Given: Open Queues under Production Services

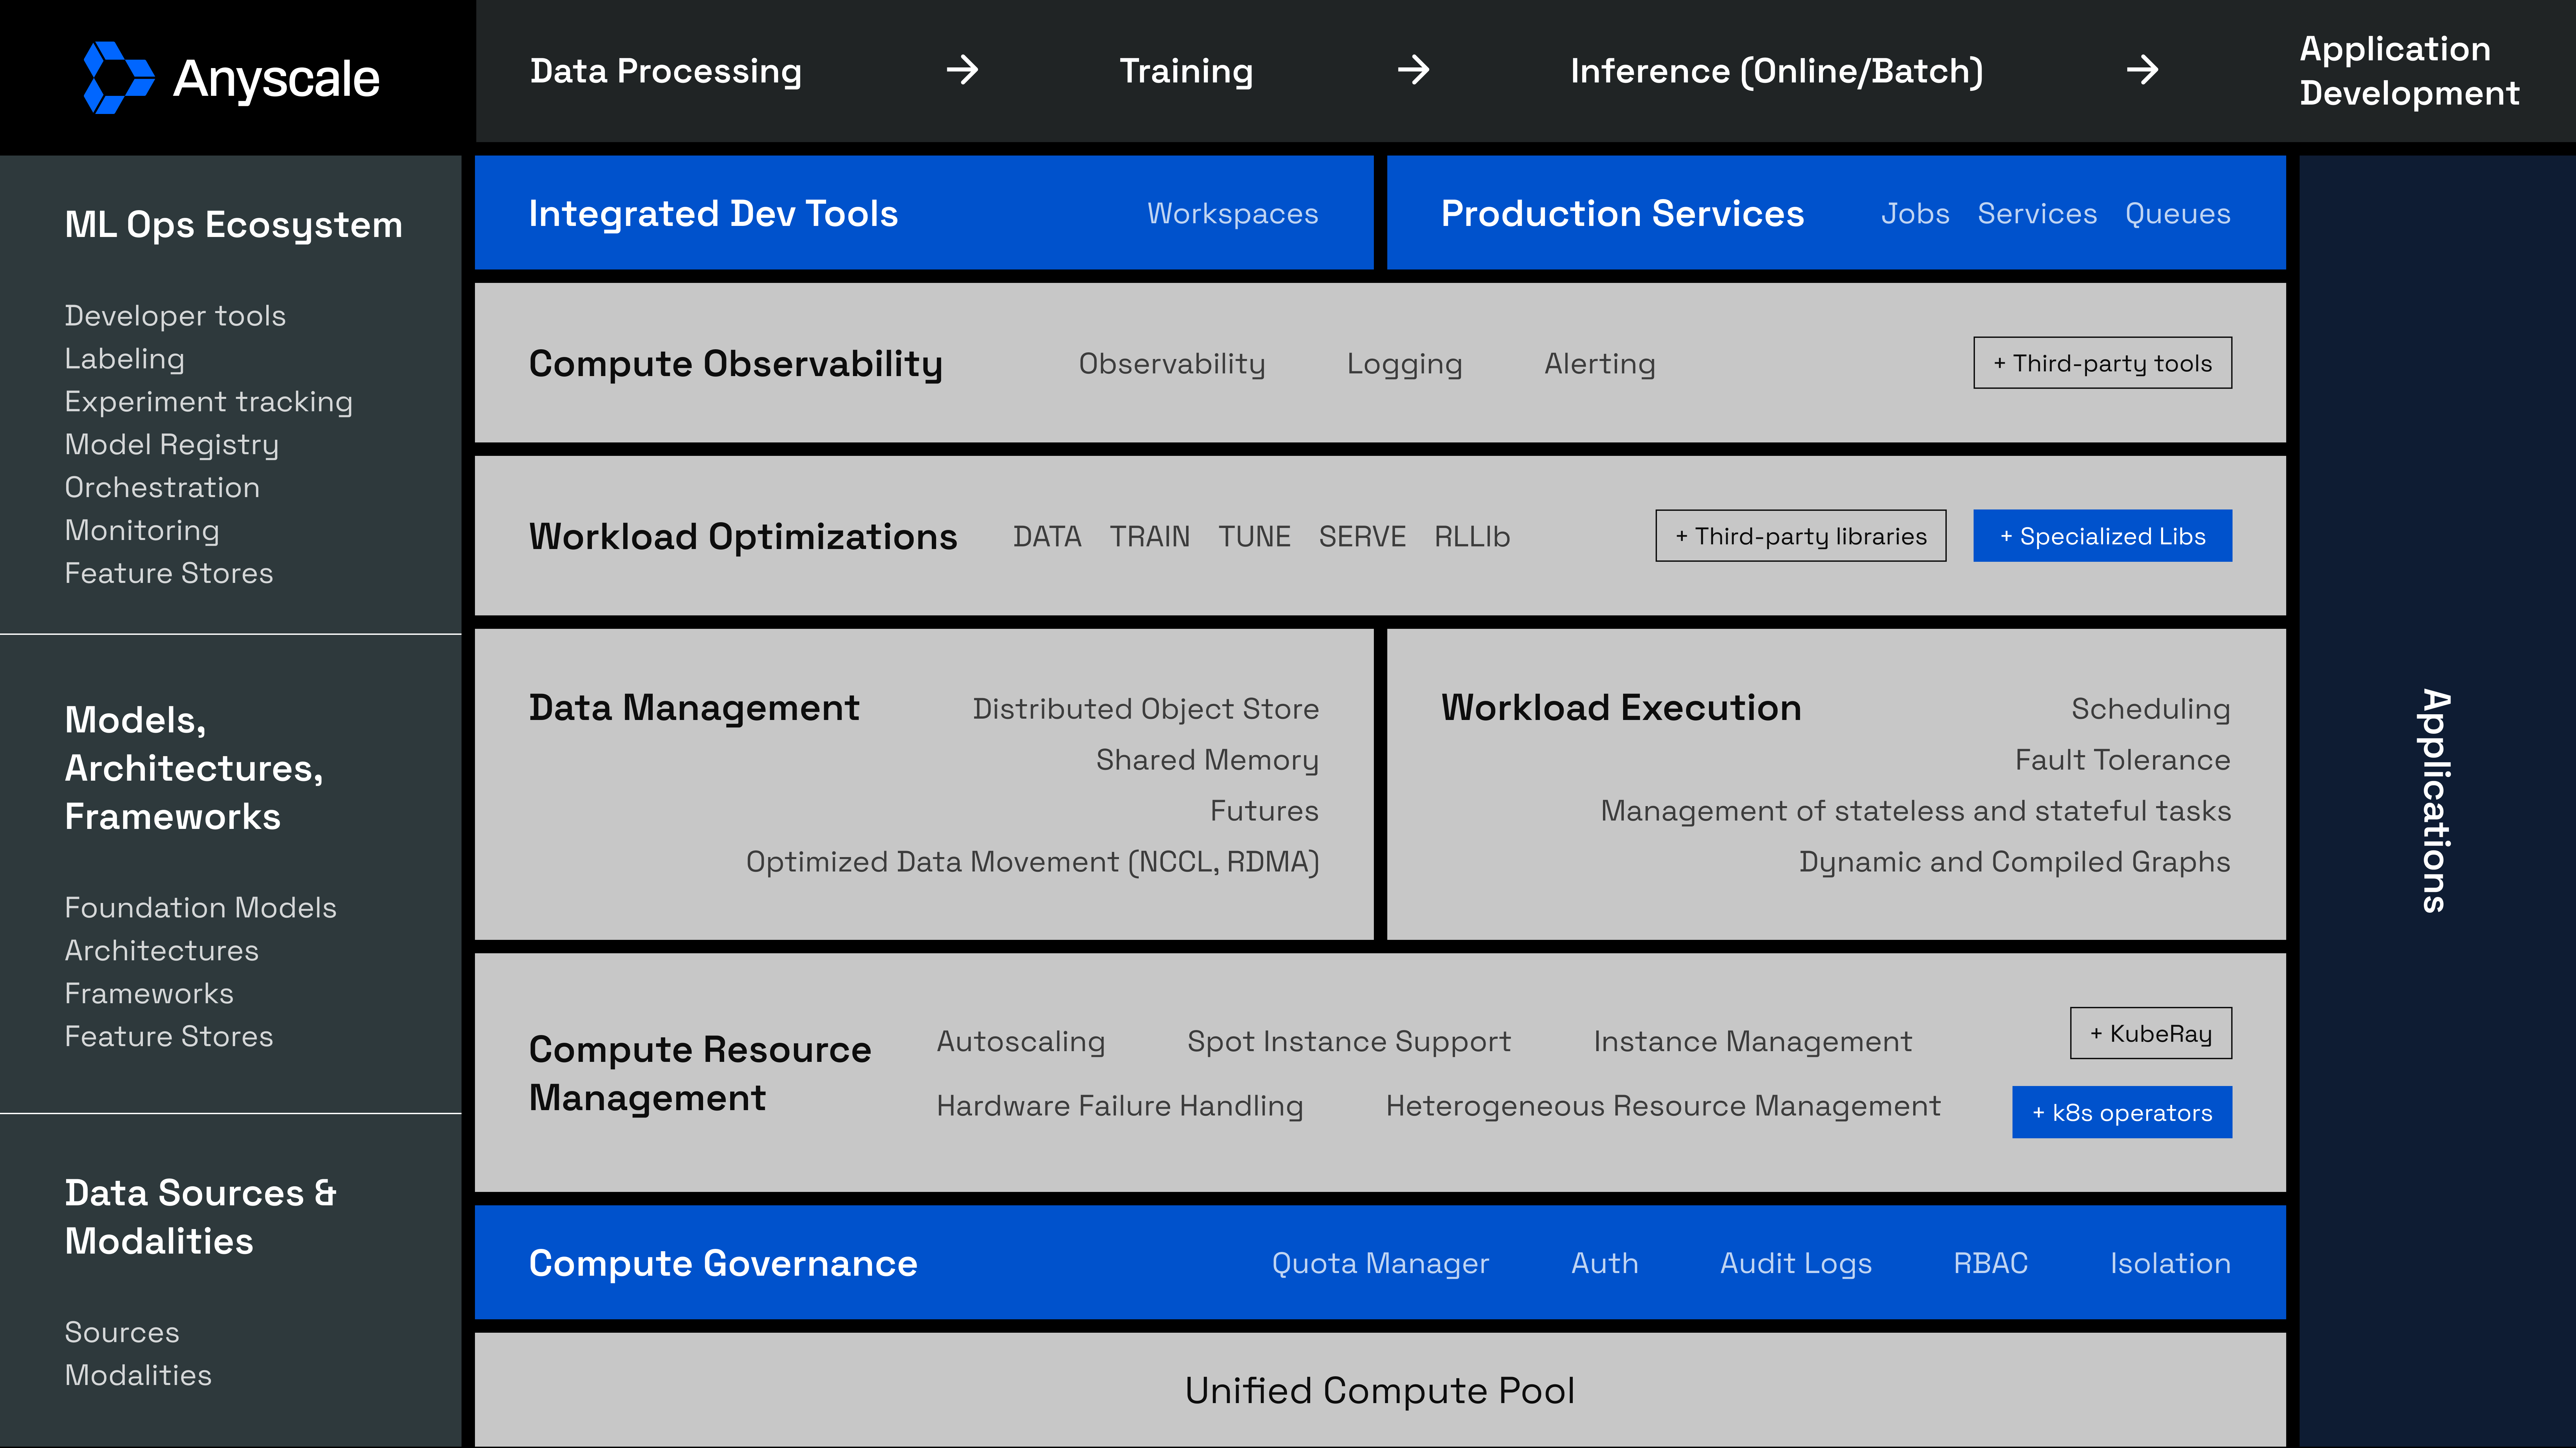Looking at the screenshot, I should [2178, 214].
